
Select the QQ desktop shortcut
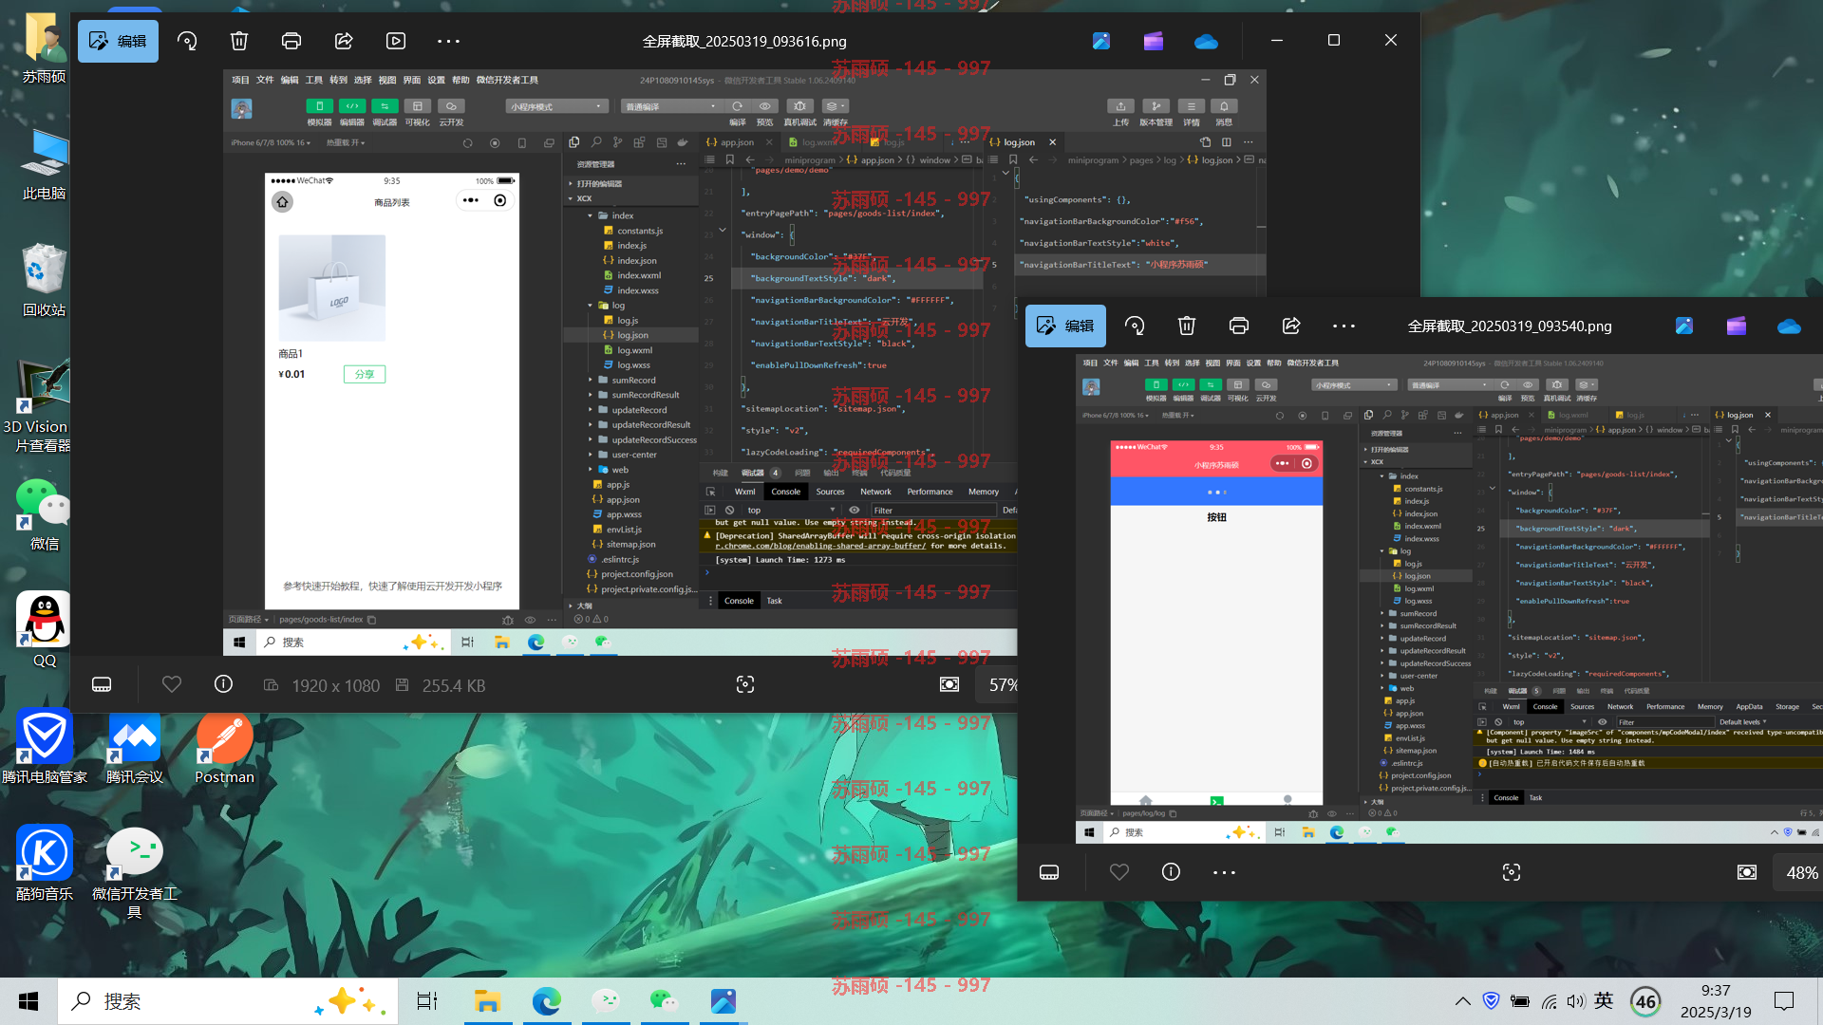click(44, 630)
